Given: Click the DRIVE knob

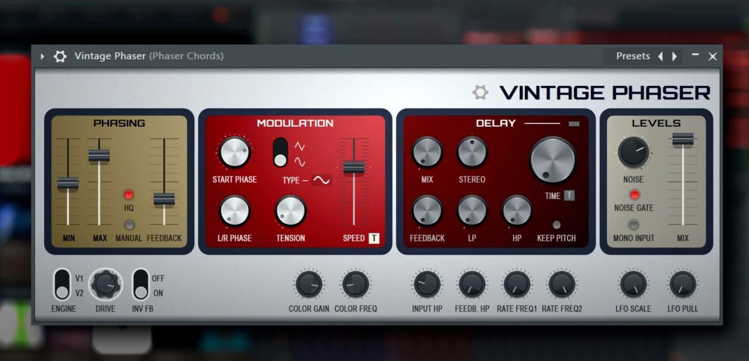Looking at the screenshot, I should coord(105,285).
